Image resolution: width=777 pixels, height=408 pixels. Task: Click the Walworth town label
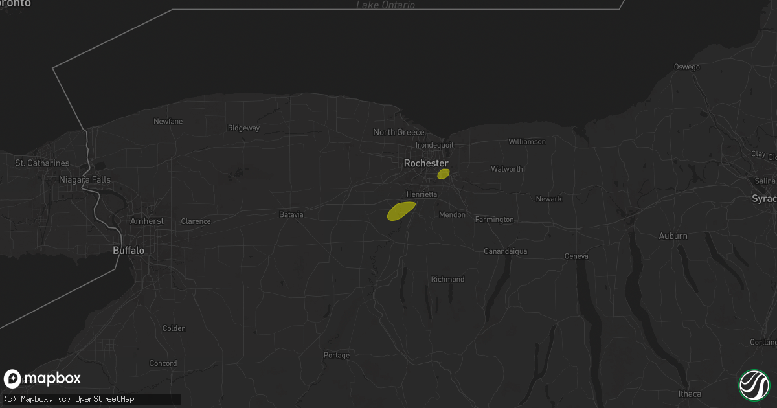(507, 169)
